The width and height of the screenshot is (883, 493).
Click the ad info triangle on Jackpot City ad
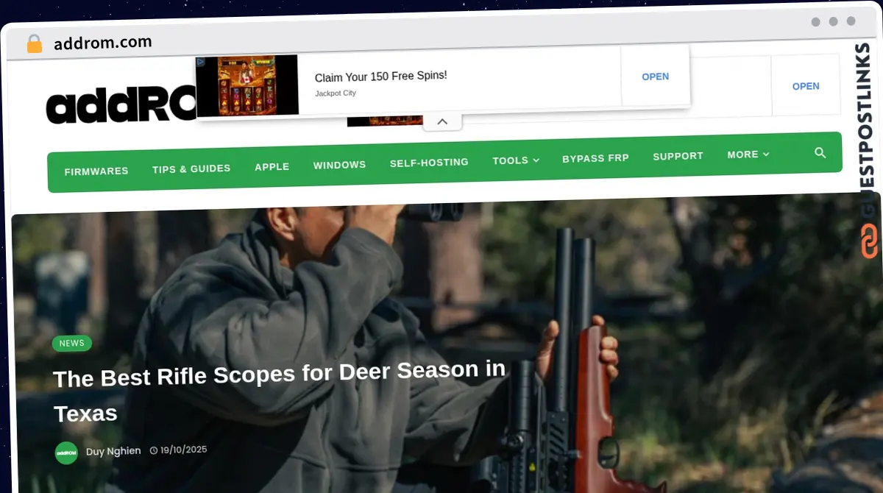201,63
